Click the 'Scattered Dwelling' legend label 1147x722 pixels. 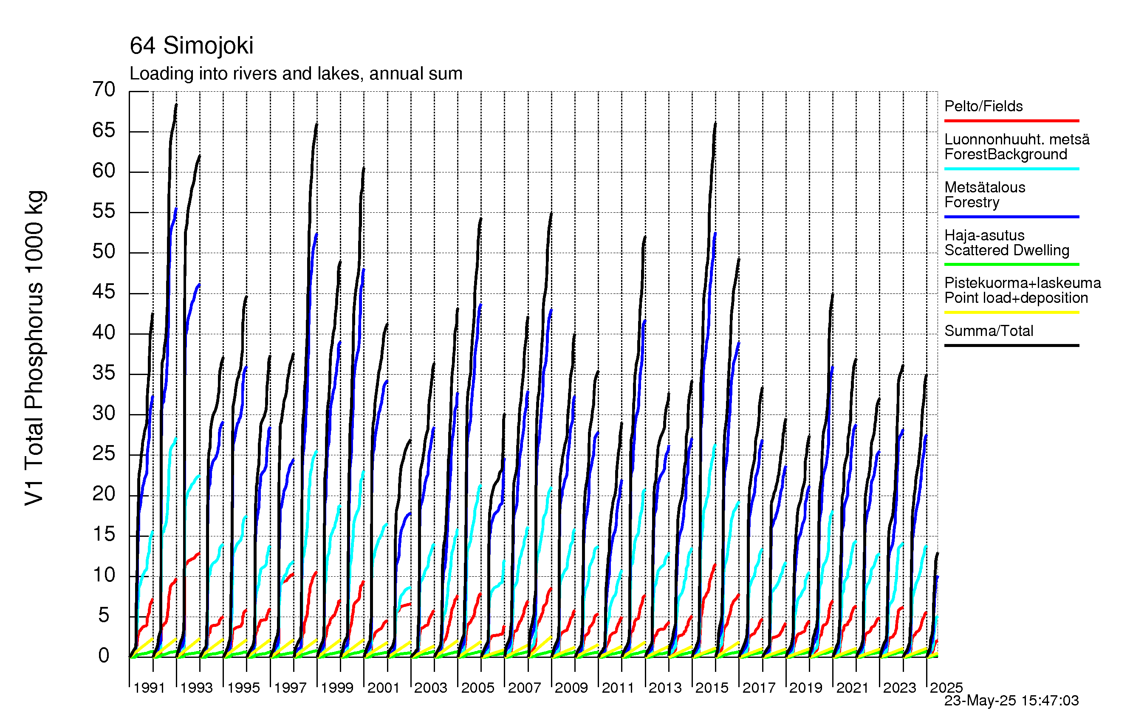[1007, 251]
